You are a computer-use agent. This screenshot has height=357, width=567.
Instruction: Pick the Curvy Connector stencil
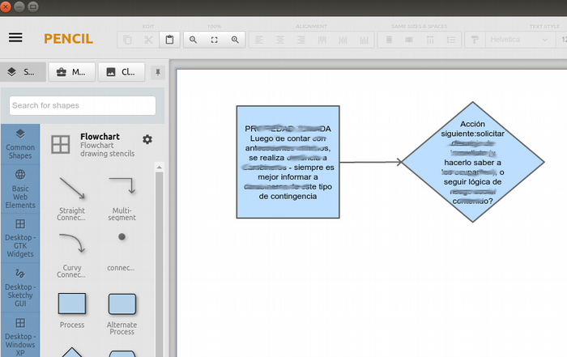click(x=72, y=252)
